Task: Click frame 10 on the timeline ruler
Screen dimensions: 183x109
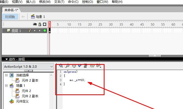Action: [69, 25]
